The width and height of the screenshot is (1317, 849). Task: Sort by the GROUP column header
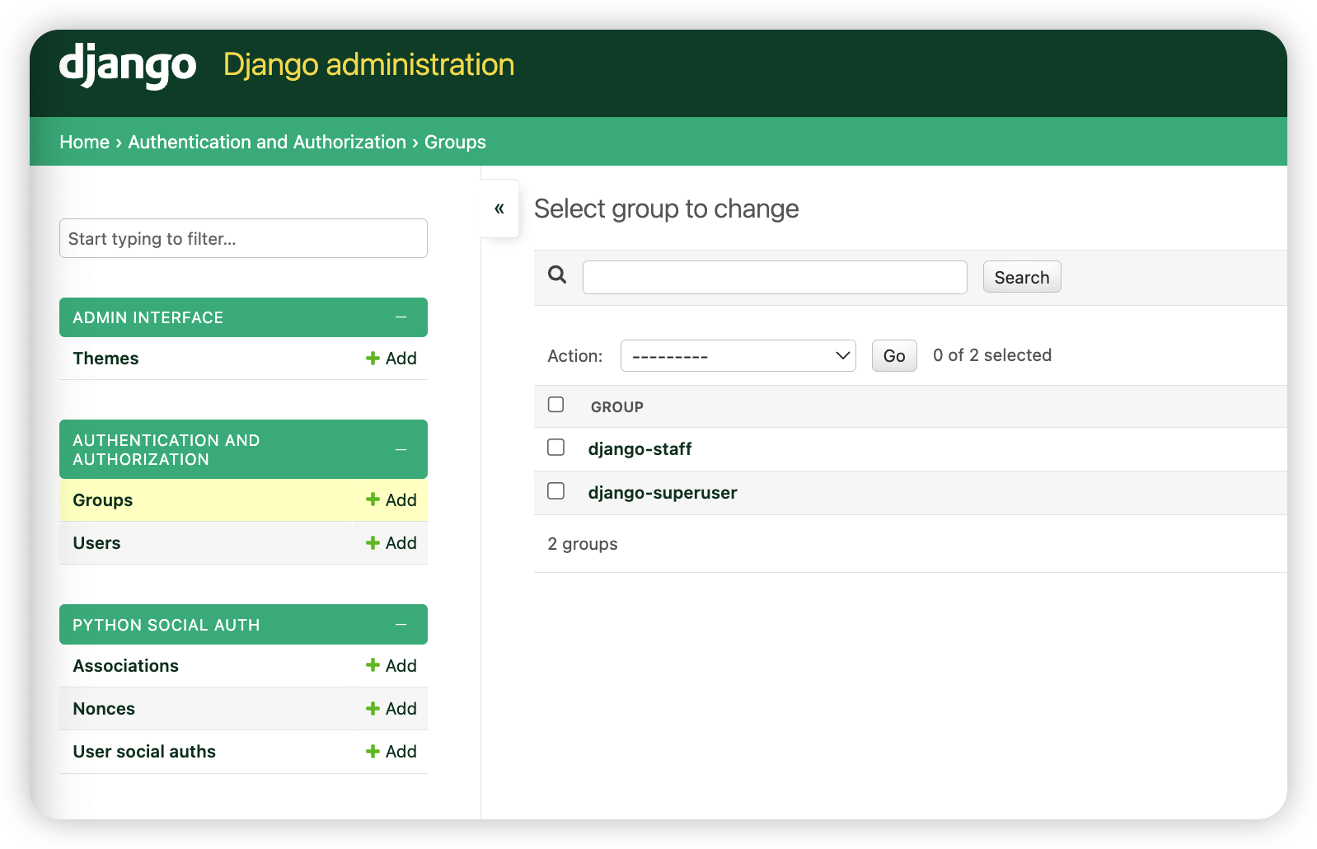617,407
